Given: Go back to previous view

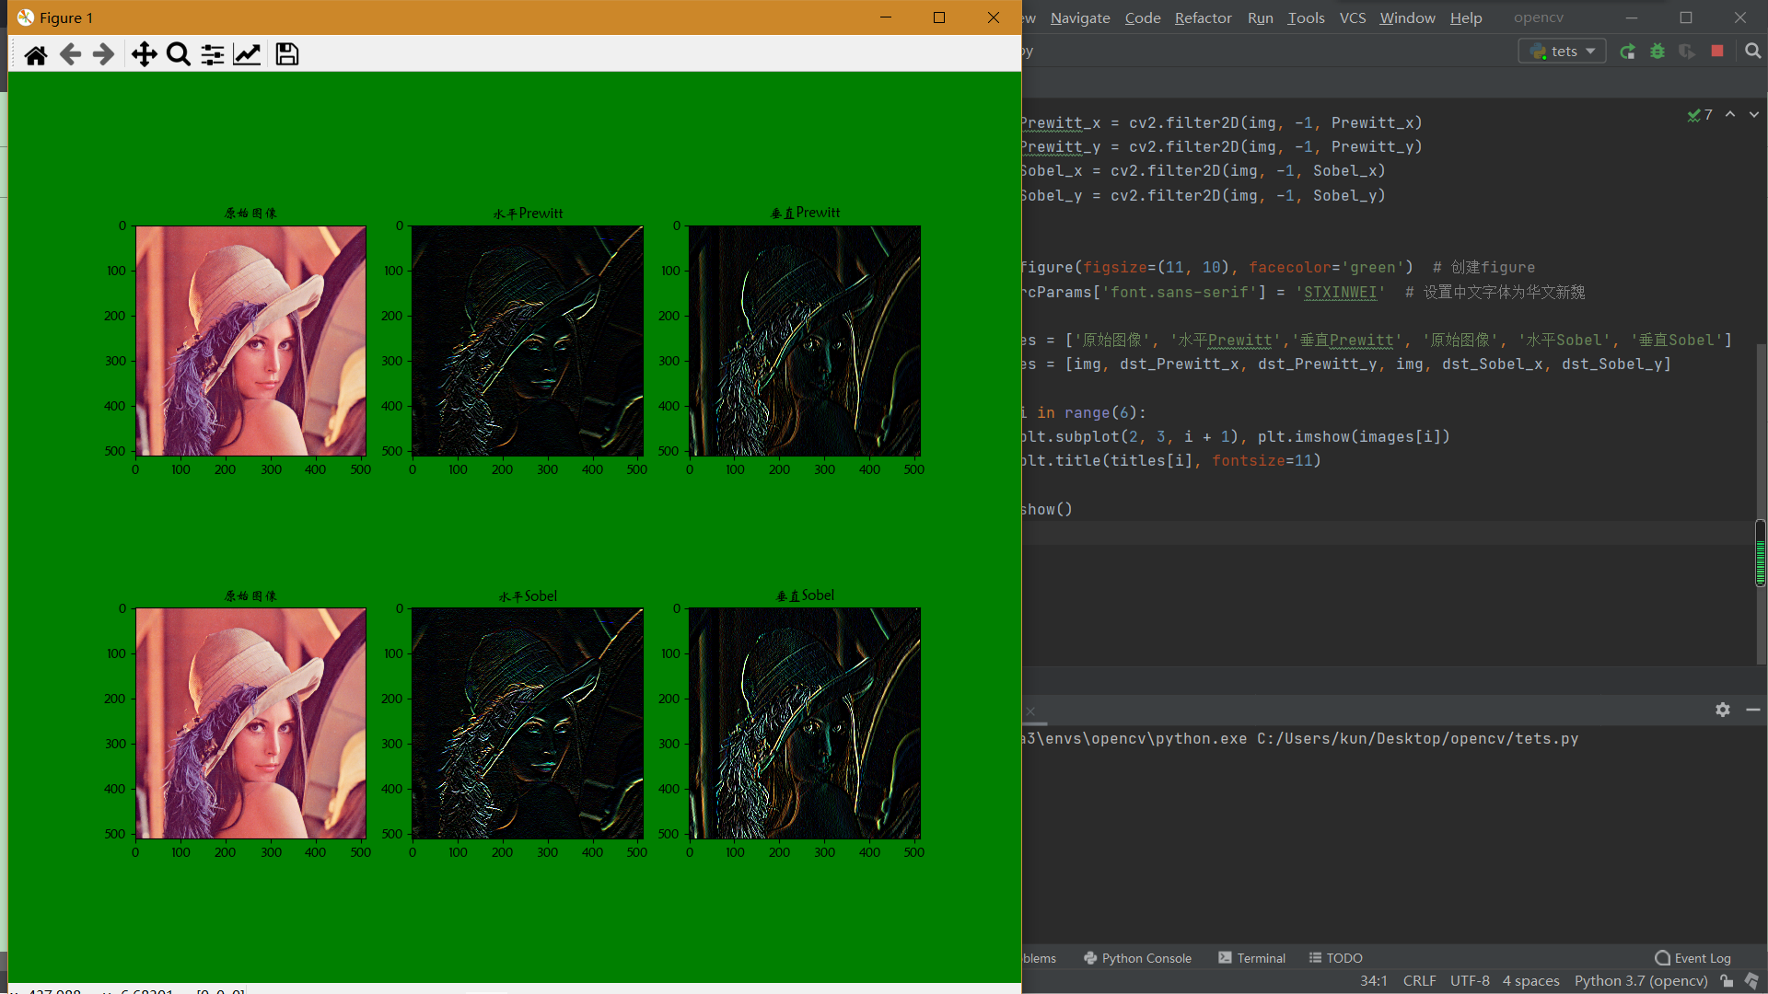Looking at the screenshot, I should tap(70, 55).
